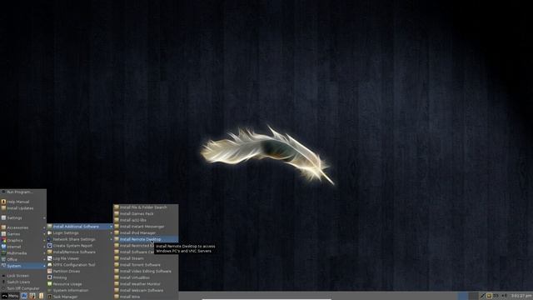Select Install ia32-libs
Screen dimensions: 533x300
coord(146,220)
